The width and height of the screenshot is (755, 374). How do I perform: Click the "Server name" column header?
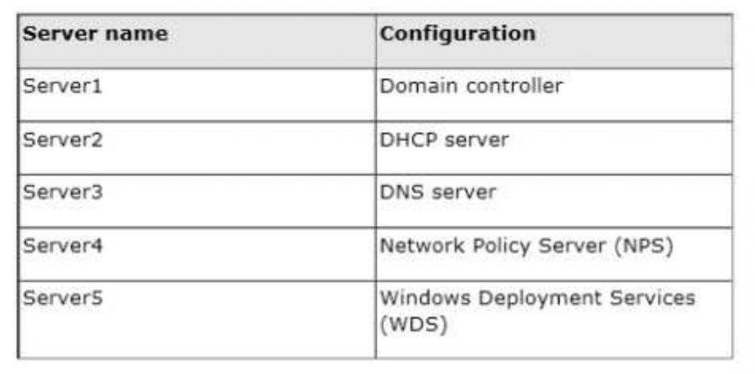point(95,35)
